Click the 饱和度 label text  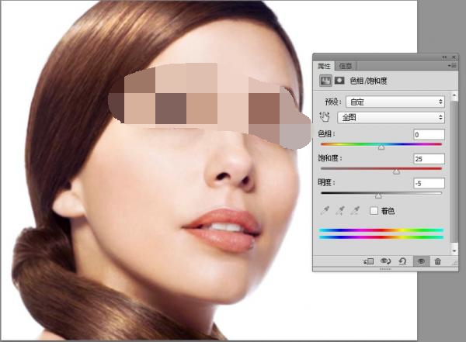[x=329, y=158]
